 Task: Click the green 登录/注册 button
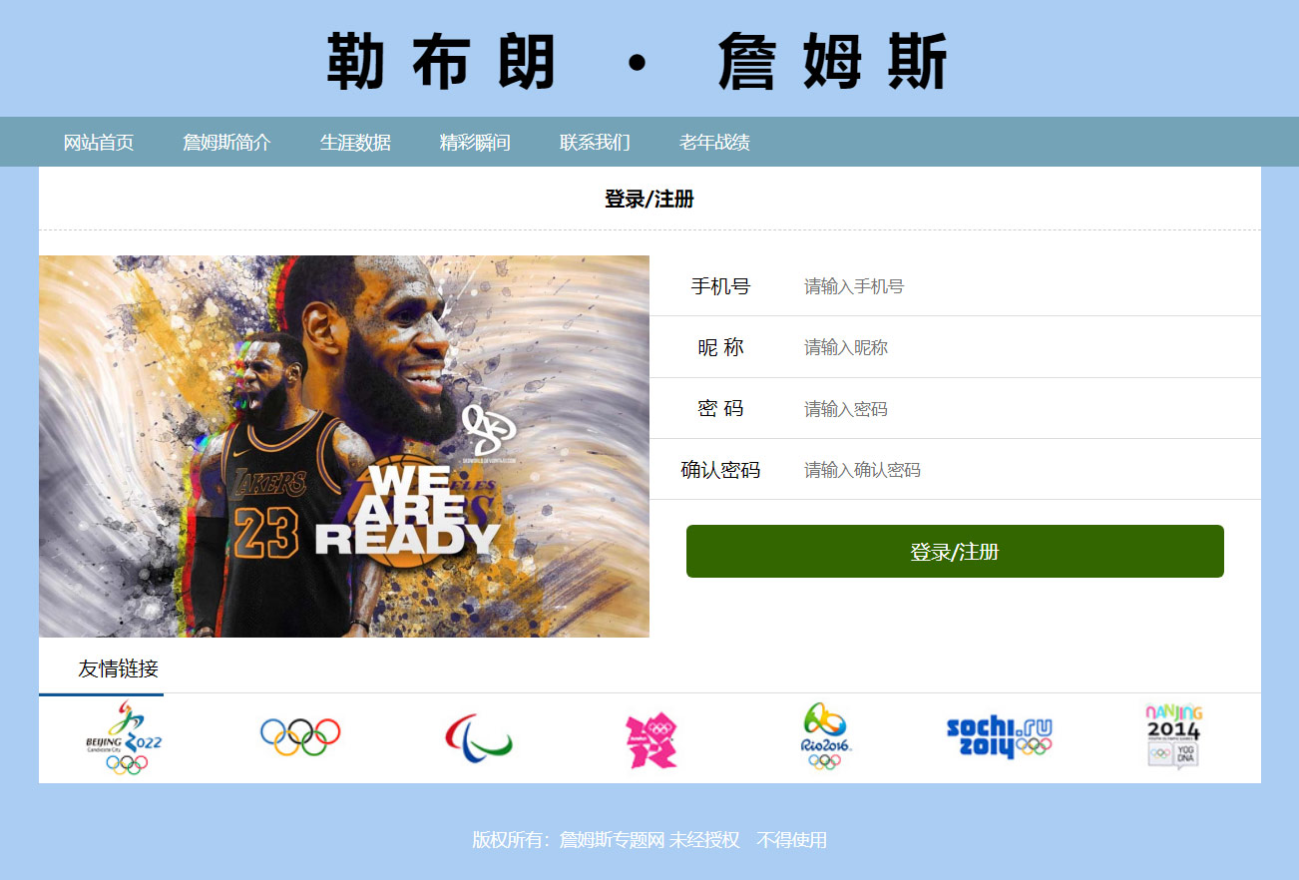point(955,552)
